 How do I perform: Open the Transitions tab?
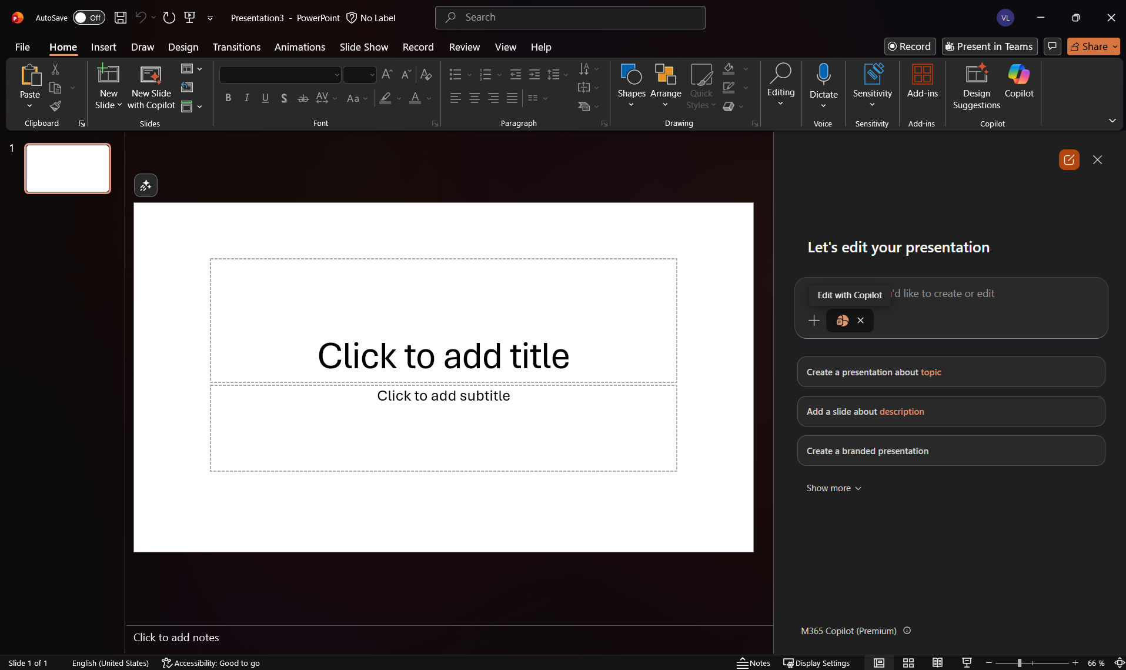236,47
